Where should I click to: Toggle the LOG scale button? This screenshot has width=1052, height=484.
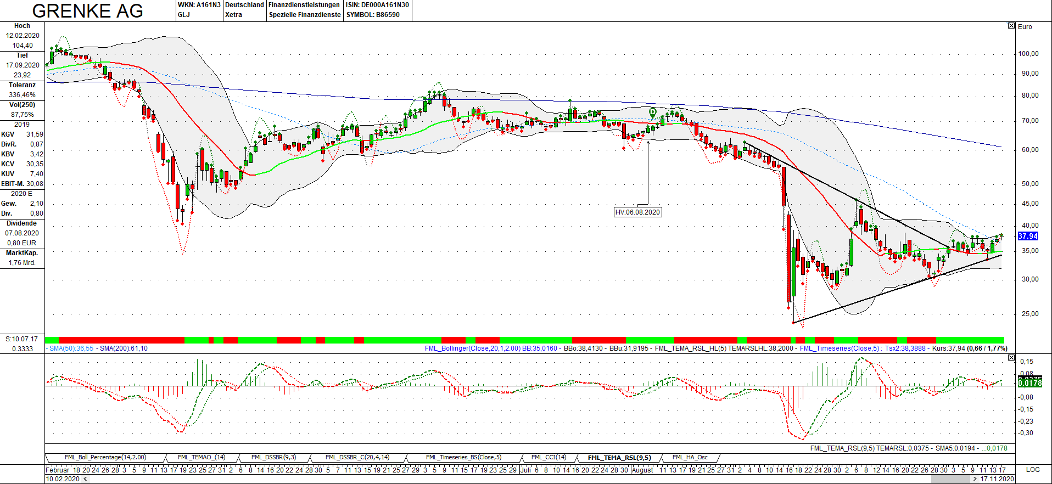(1033, 470)
